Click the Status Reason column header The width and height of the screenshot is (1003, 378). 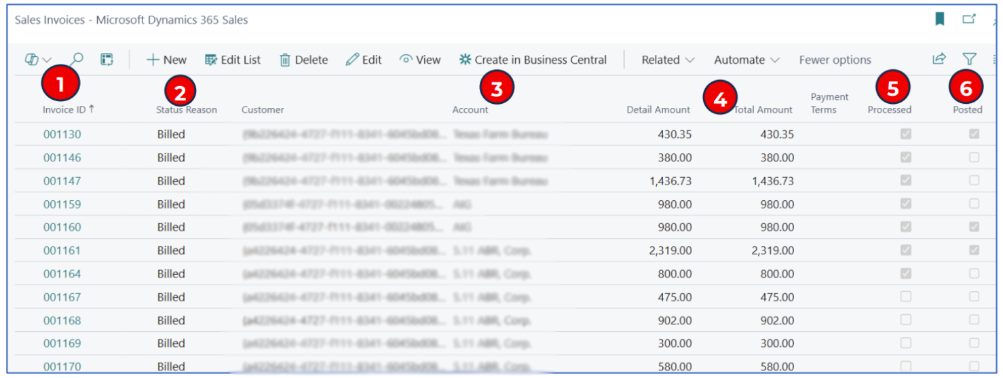187,109
